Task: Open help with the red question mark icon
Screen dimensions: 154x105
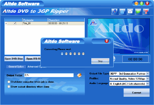Action: [x=146, y=12]
